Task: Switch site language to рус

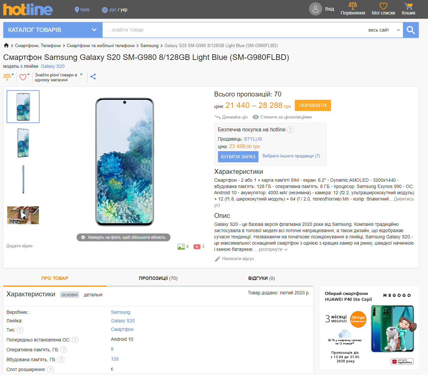Action: coord(113,10)
